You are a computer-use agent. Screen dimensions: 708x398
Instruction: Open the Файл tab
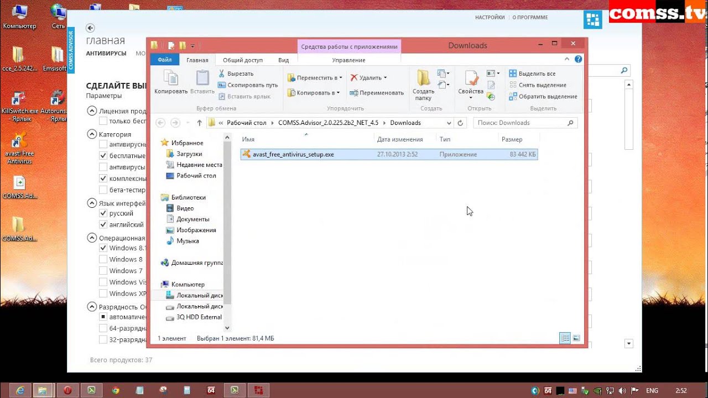164,60
